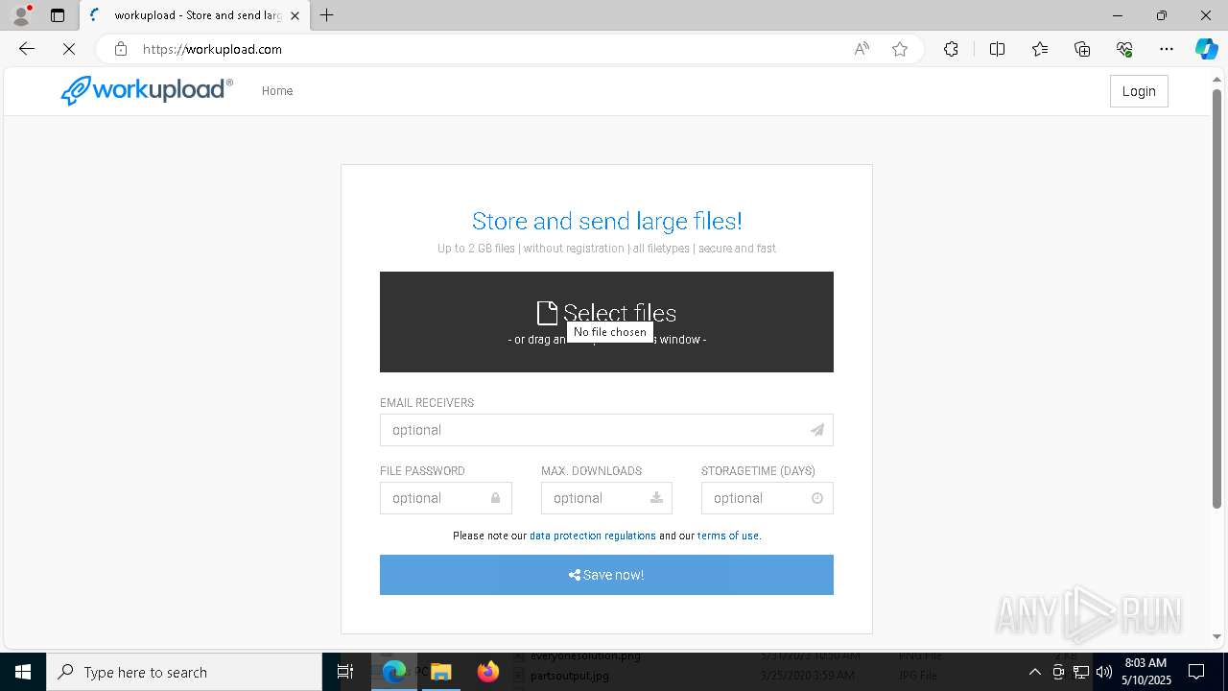Open Task View on the taskbar
This screenshot has width=1228, height=691.
tap(346, 672)
